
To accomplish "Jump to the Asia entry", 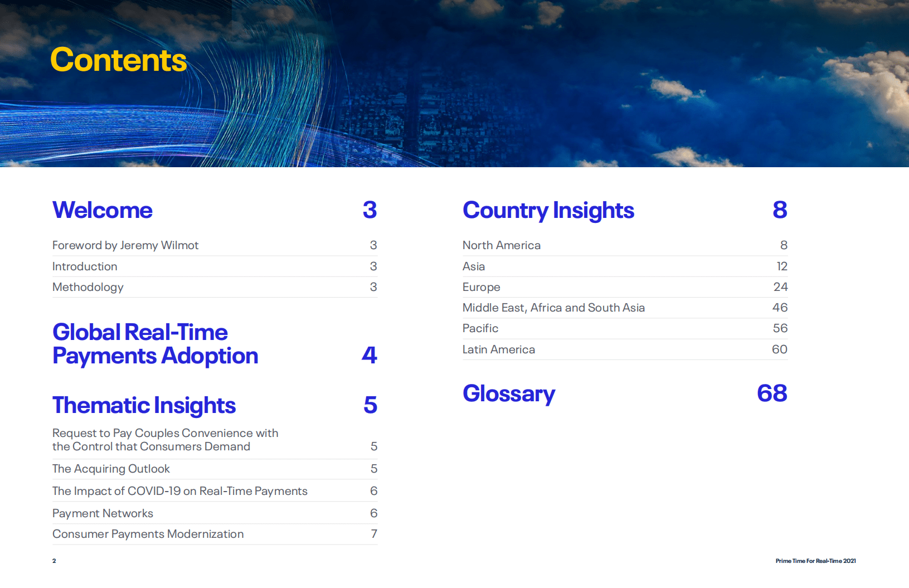I will (473, 266).
